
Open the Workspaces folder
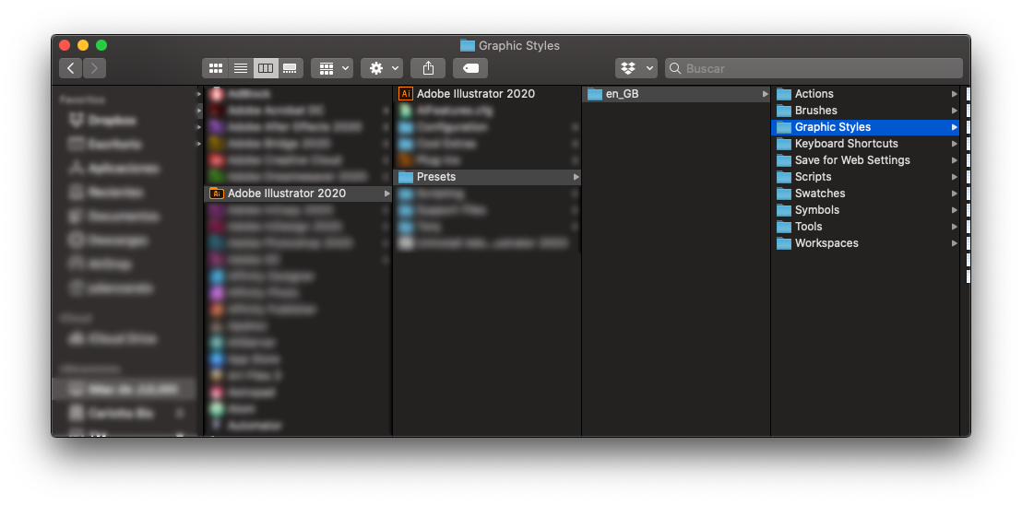coord(865,243)
